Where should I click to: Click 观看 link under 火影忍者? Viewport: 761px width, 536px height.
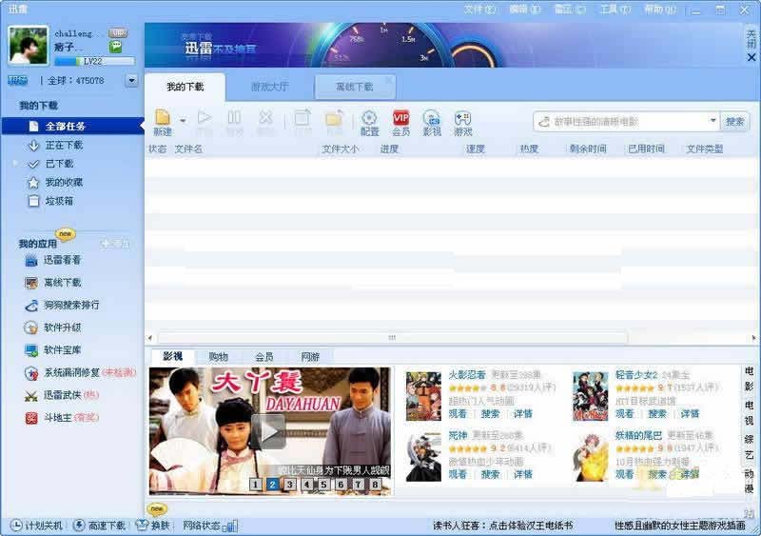click(x=457, y=414)
